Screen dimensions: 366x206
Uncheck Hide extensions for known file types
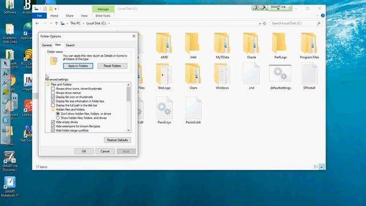(x=53, y=126)
